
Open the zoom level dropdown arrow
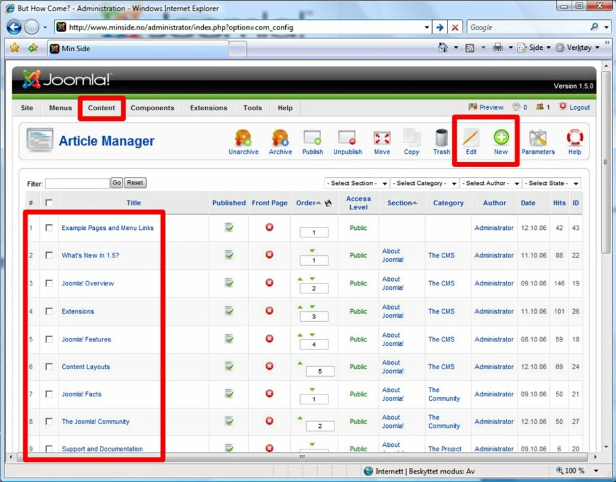[x=596, y=471]
